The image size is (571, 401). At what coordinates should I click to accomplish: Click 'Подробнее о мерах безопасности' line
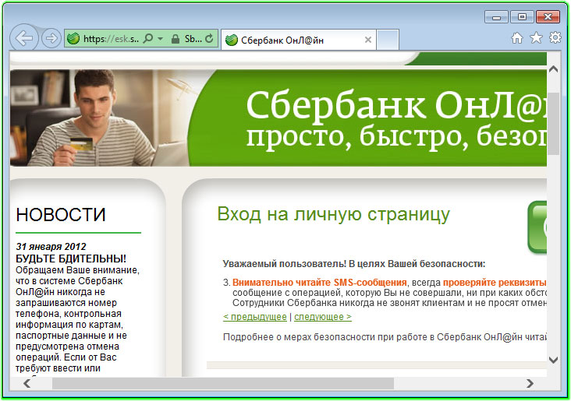click(385, 337)
